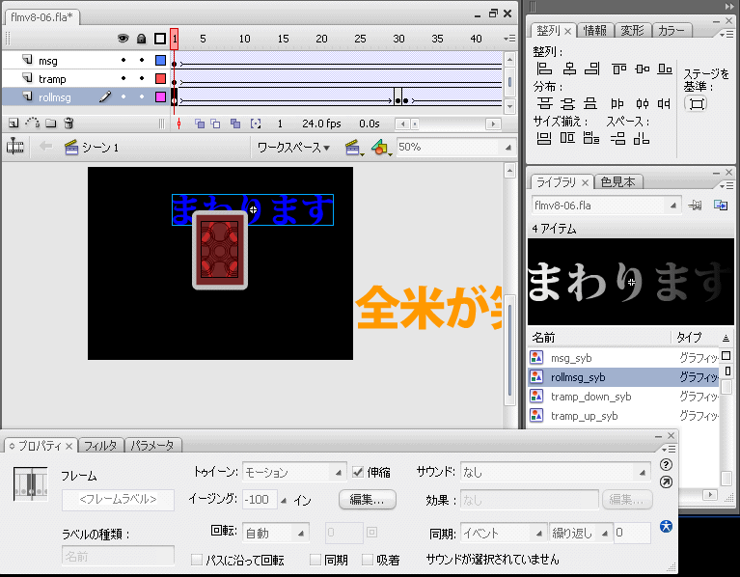The width and height of the screenshot is (740, 577).
Task: Toggle visibility of msg layer
Action: 123,60
